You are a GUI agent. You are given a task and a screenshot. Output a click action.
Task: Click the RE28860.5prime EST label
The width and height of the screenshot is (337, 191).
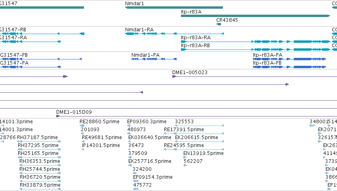[x=99, y=122]
